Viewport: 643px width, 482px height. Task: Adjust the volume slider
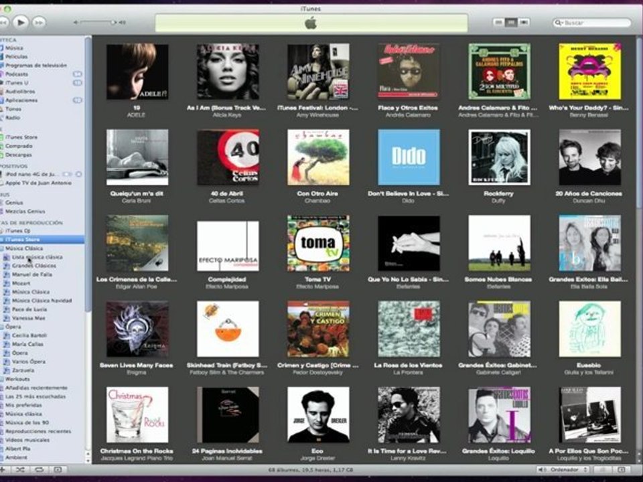click(97, 22)
